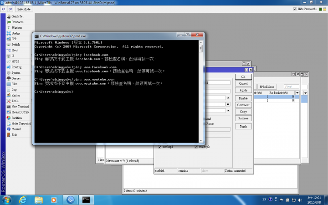Screen dimensions: 328x205
Task: Collapse the last up-arrow field in dialog
Action: click(x=228, y=111)
